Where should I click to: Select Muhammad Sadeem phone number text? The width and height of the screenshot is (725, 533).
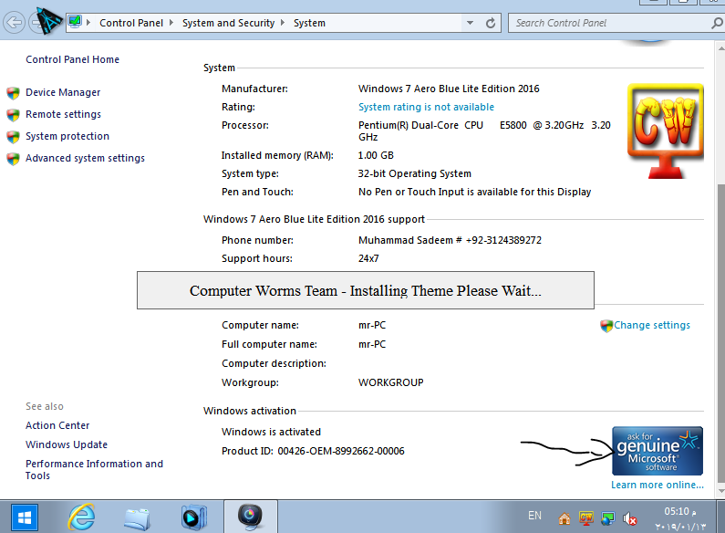click(450, 240)
